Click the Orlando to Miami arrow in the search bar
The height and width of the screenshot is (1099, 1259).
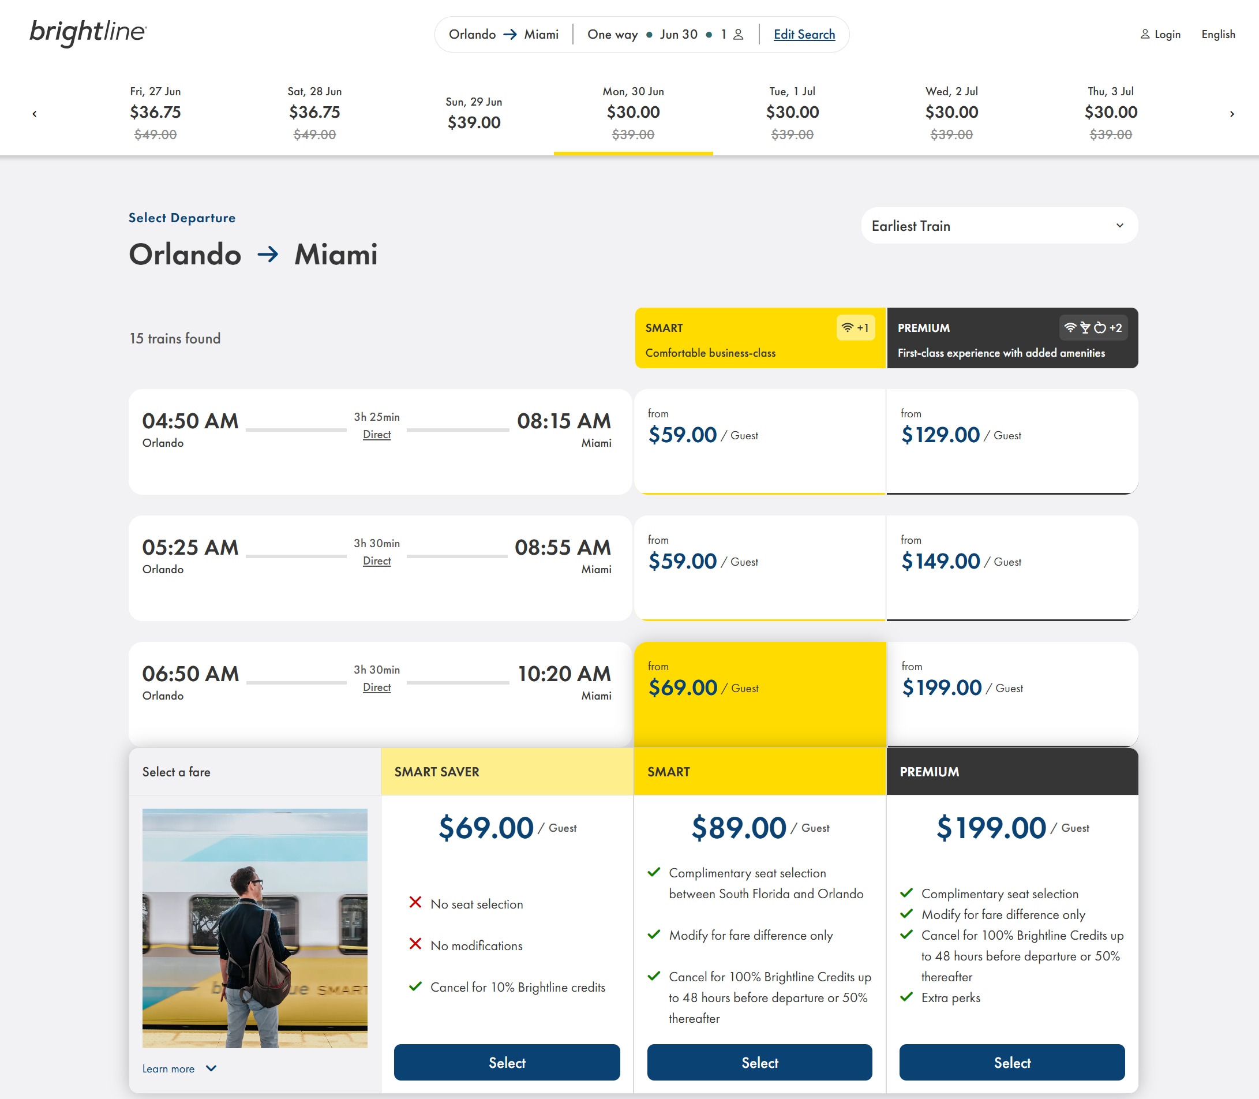[509, 35]
